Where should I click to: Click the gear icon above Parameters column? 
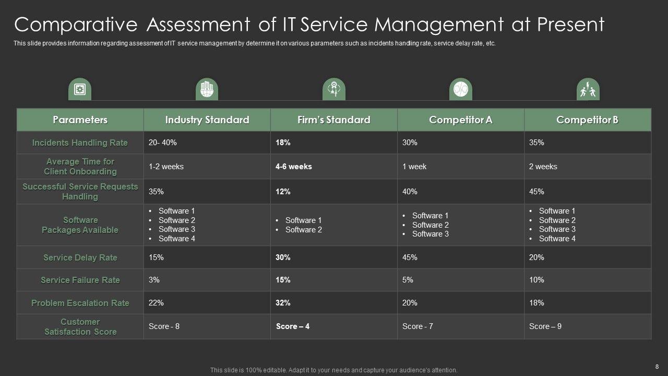[x=80, y=90]
